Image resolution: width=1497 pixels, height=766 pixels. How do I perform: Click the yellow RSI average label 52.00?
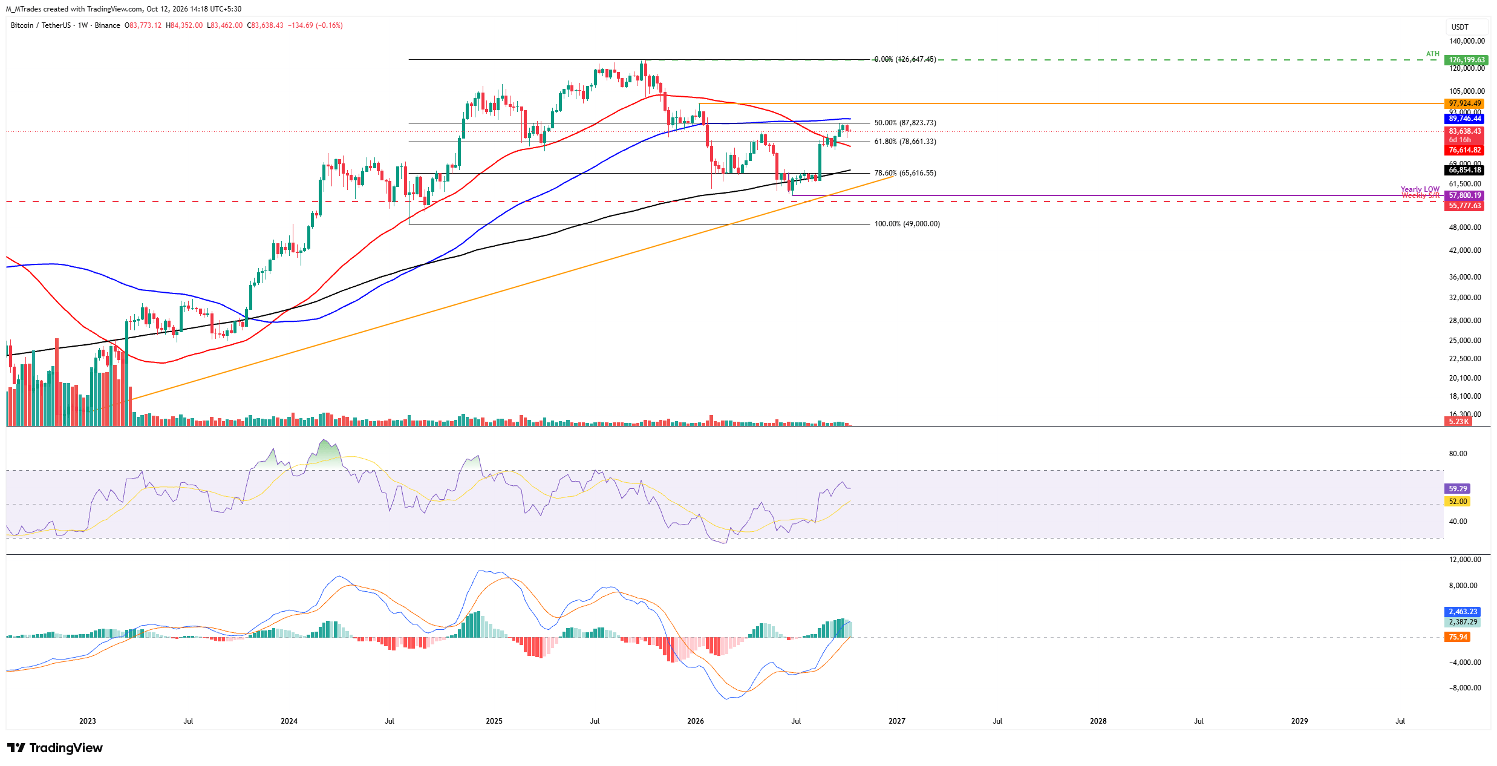(x=1458, y=501)
